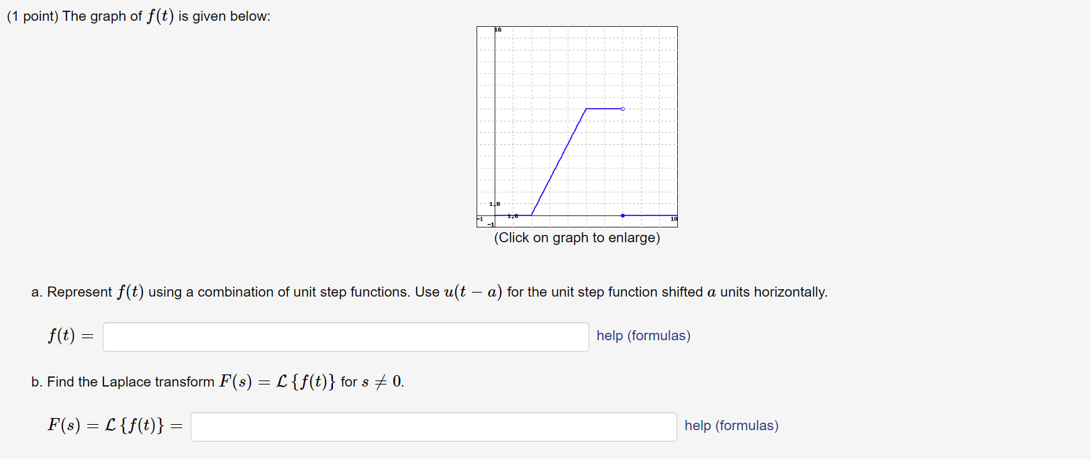The height and width of the screenshot is (459, 1090).
Task: Open the help (formulas) link for part a
Action: pos(642,336)
